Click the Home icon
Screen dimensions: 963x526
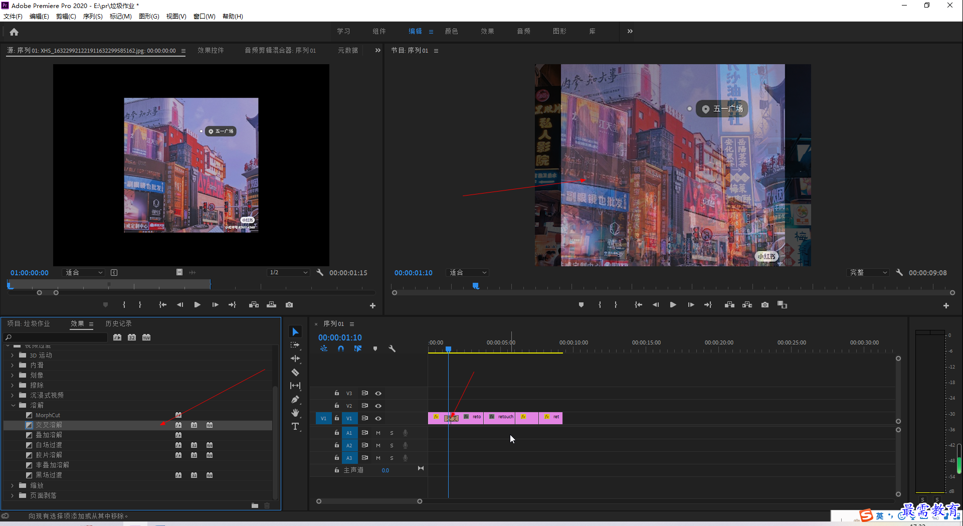(14, 32)
